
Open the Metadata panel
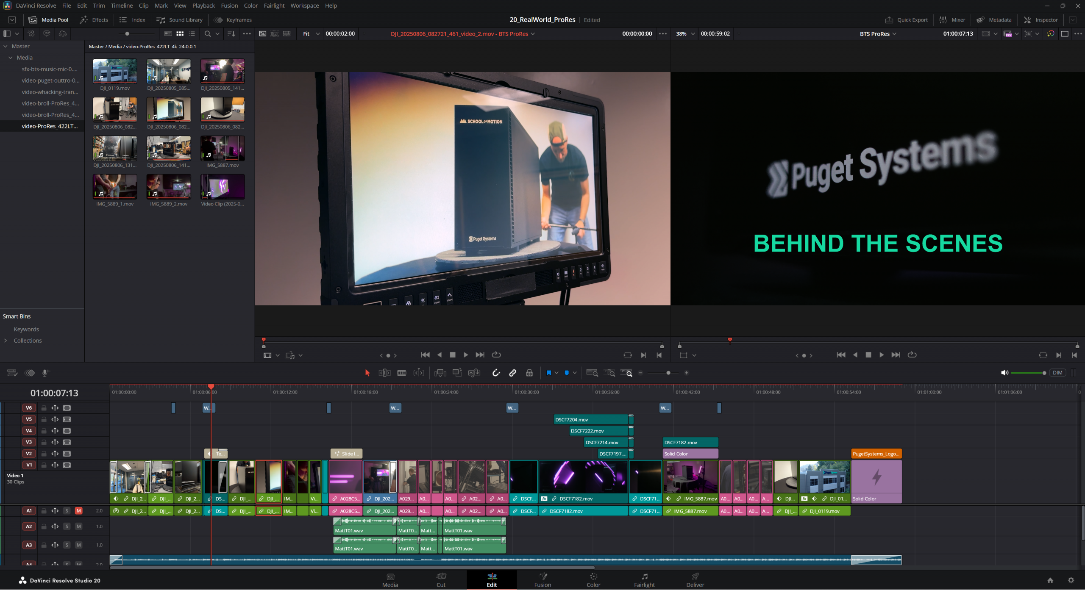(x=994, y=19)
